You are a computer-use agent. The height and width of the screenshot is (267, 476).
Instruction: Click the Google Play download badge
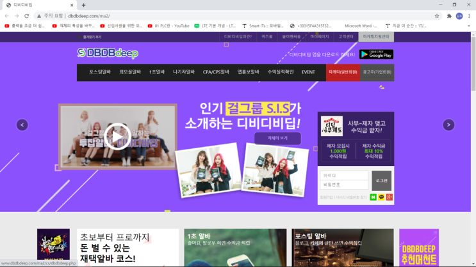pyautogui.click(x=377, y=54)
